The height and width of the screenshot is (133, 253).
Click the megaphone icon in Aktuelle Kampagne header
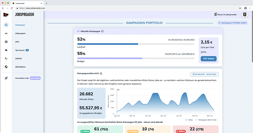78,31
